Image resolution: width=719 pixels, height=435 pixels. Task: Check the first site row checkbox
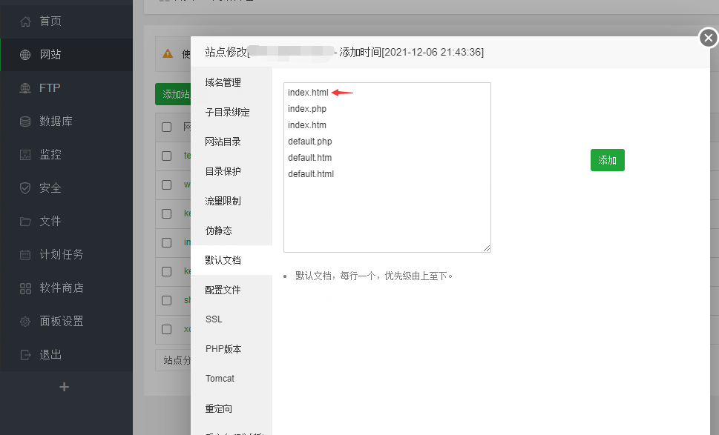[167, 156]
